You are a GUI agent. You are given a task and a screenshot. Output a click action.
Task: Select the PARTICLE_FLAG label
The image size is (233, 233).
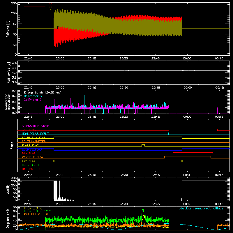33,157
